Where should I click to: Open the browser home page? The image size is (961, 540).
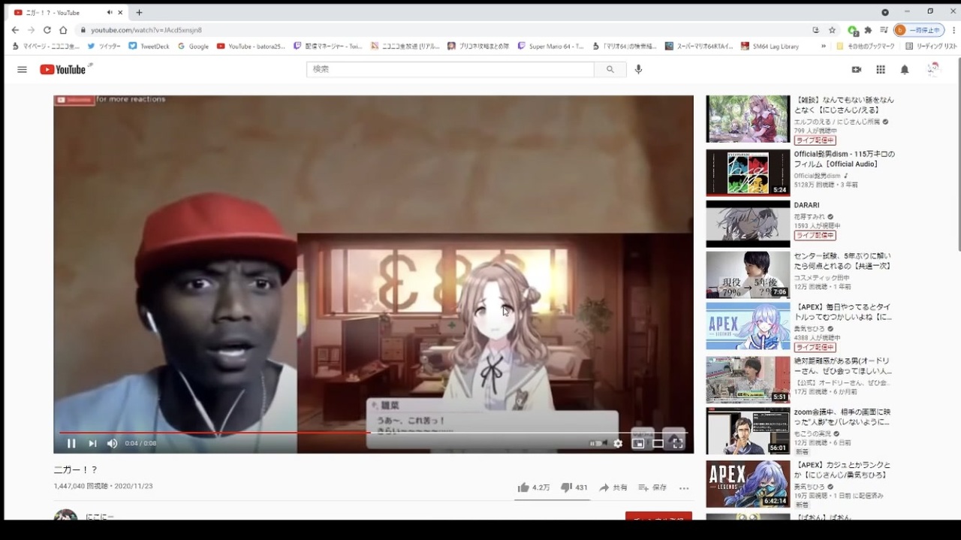pyautogui.click(x=63, y=30)
